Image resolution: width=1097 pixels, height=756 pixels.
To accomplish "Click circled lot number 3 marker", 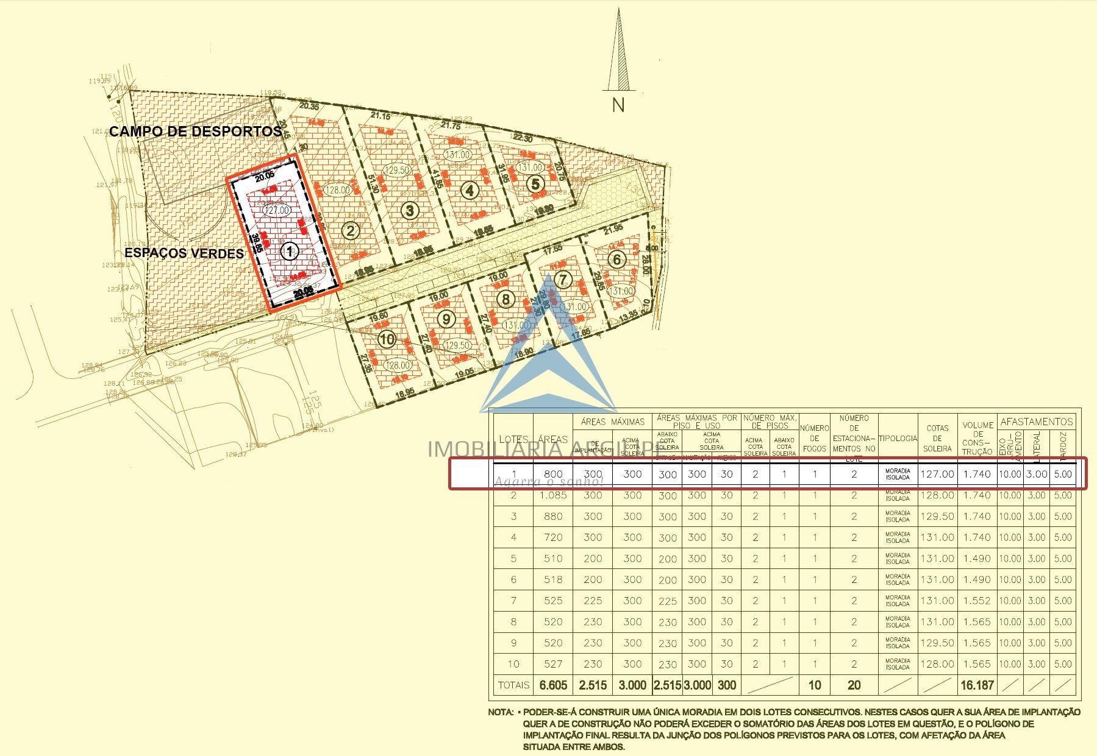I will coord(410,211).
